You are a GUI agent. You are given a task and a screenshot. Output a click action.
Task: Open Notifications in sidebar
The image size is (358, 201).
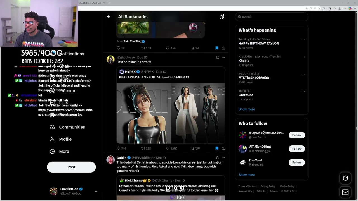(x=67, y=54)
